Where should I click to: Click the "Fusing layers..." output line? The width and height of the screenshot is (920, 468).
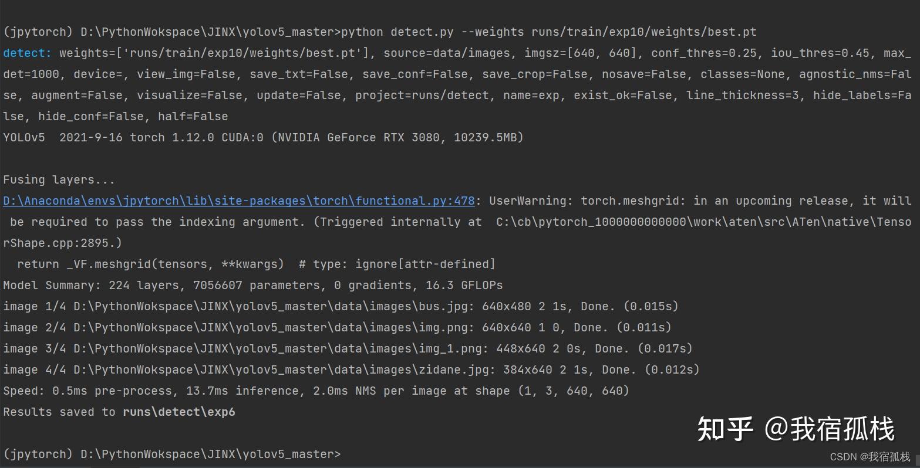59,180
